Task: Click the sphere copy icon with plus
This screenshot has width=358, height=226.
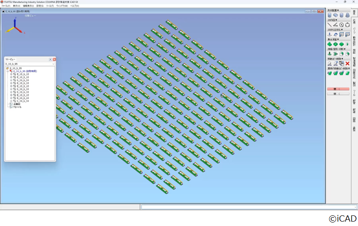Action: click(335, 64)
